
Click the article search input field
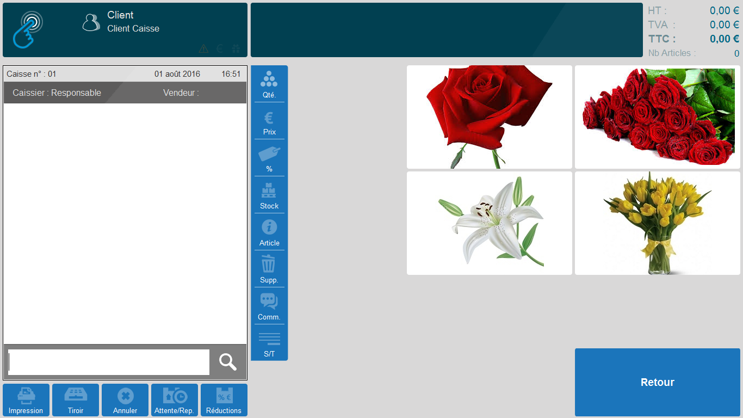[x=109, y=362]
